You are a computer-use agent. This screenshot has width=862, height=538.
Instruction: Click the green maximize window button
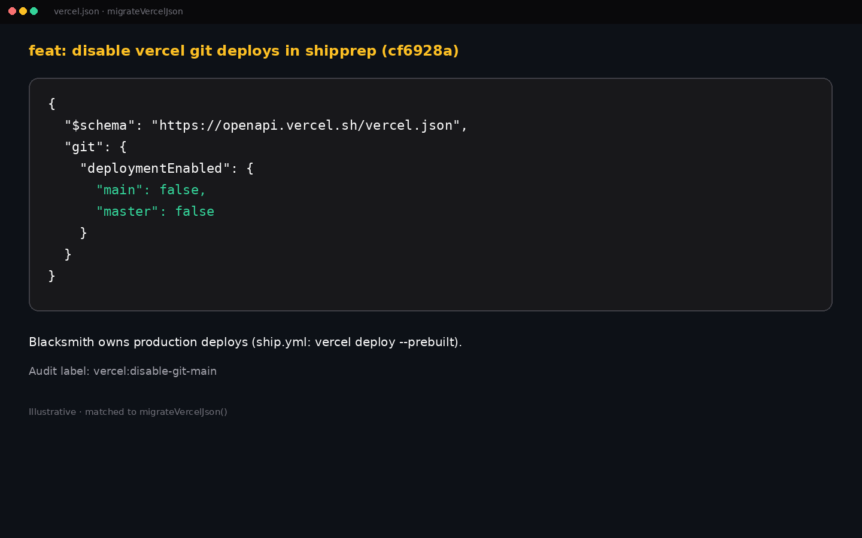[34, 11]
